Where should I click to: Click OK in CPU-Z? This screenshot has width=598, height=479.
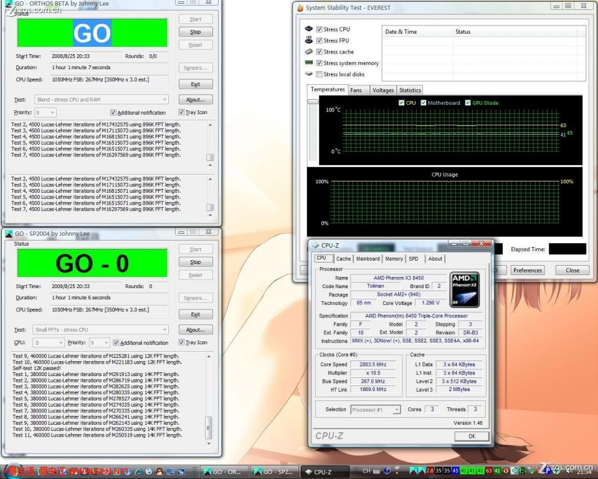coord(472,436)
